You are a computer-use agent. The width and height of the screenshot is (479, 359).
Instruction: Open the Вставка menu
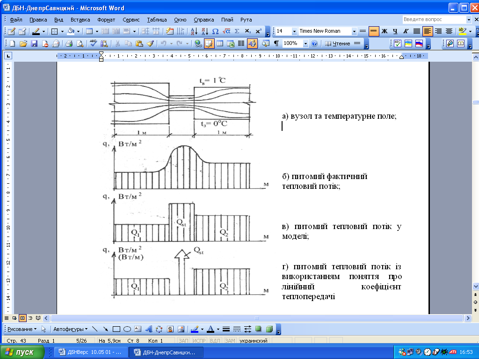[80, 20]
